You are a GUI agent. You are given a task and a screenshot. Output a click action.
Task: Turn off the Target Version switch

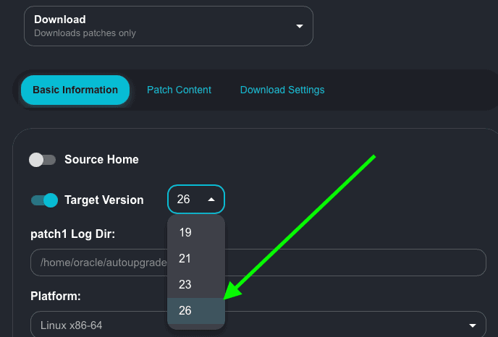tap(44, 200)
